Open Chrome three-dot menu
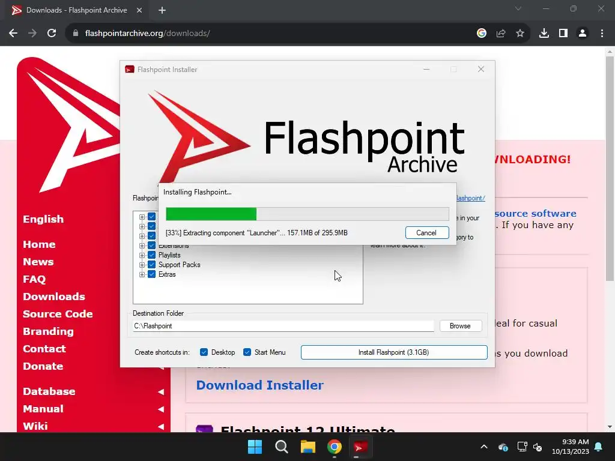Viewport: 615px width, 461px height. (602, 34)
